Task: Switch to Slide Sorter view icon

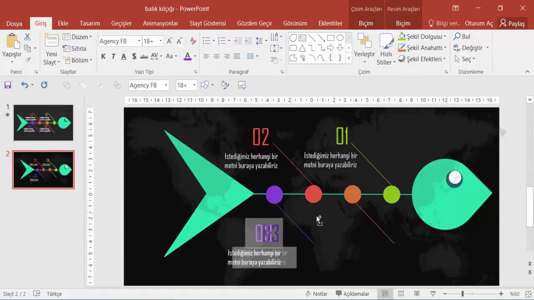Action: (401, 294)
